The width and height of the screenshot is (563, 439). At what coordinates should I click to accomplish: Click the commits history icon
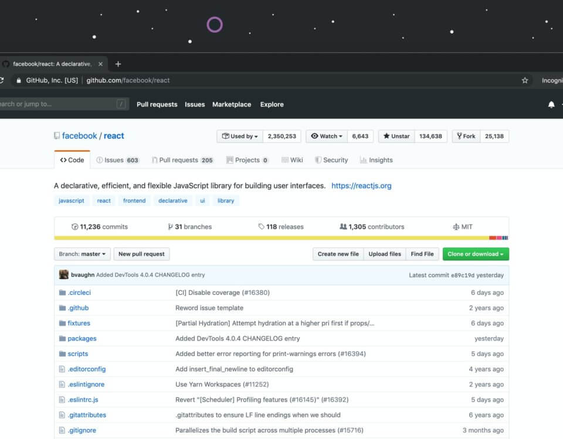(74, 227)
